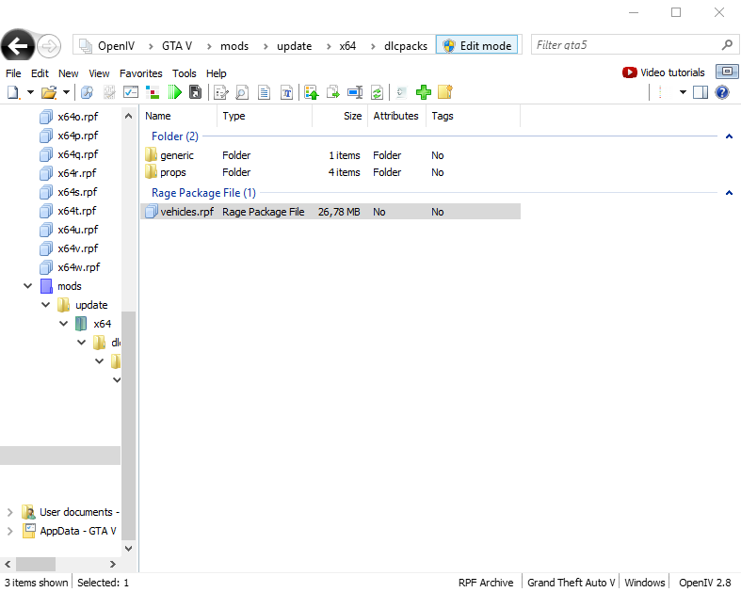741x592 pixels.
Task: Click the green refresh arrows icon
Action: click(377, 92)
